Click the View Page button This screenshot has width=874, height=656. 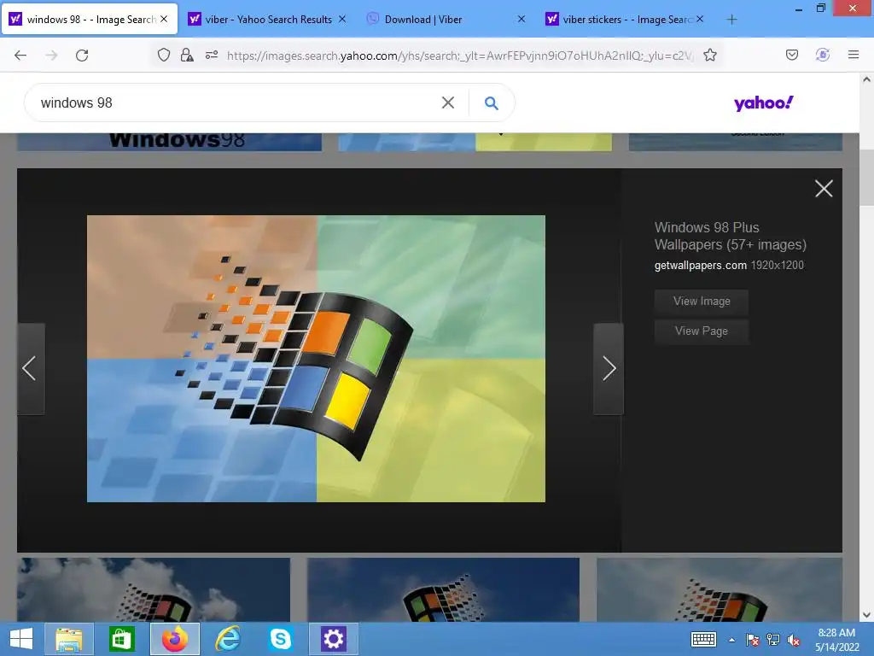(x=702, y=331)
